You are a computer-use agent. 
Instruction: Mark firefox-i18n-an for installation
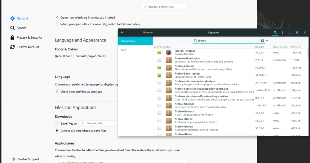pos(159,128)
